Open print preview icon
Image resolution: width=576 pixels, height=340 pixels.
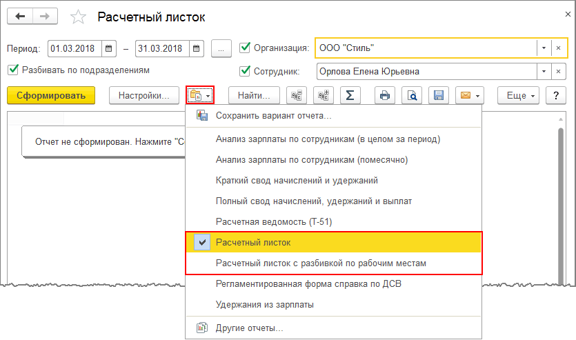coord(412,95)
